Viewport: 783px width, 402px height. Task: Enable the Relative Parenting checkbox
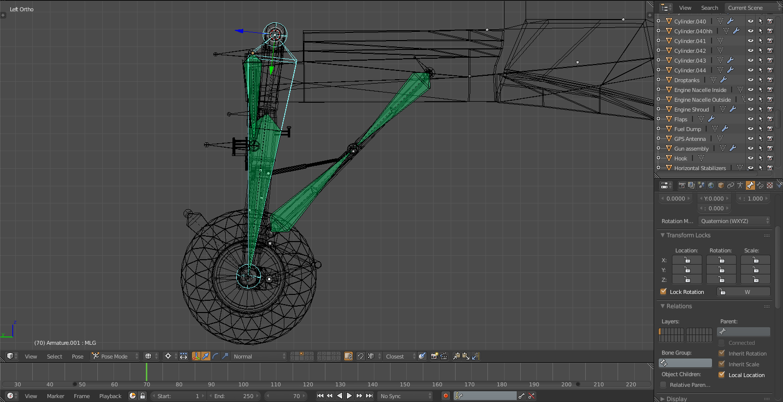[x=664, y=385]
